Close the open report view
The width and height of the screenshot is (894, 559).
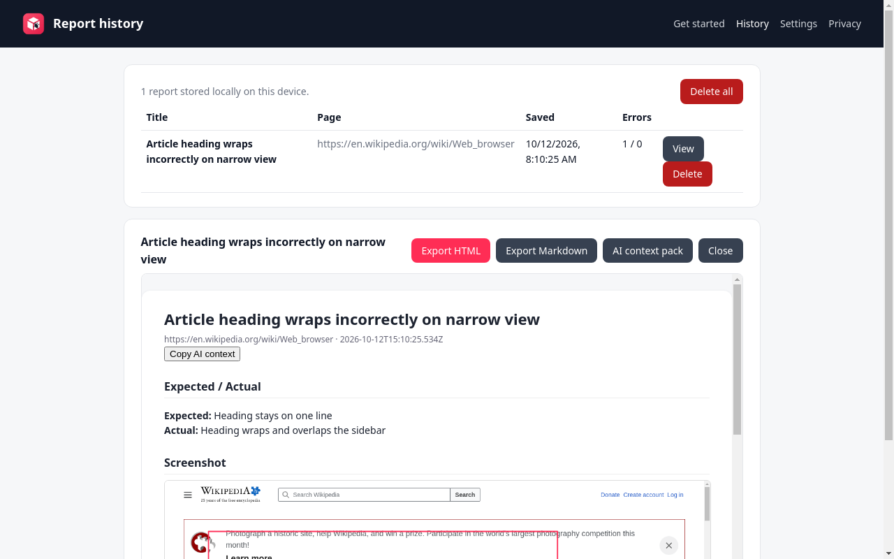[x=721, y=251]
